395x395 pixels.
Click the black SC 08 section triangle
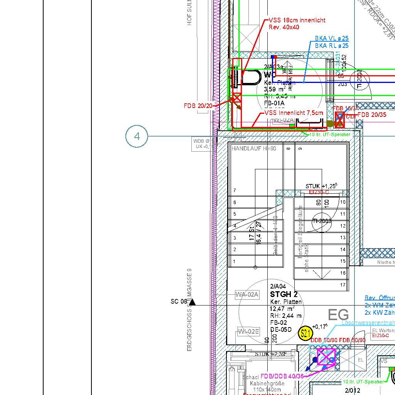point(192,302)
